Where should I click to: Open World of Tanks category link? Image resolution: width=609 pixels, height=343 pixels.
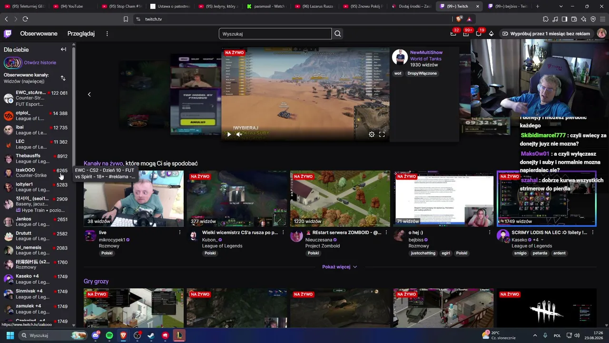pyautogui.click(x=426, y=59)
